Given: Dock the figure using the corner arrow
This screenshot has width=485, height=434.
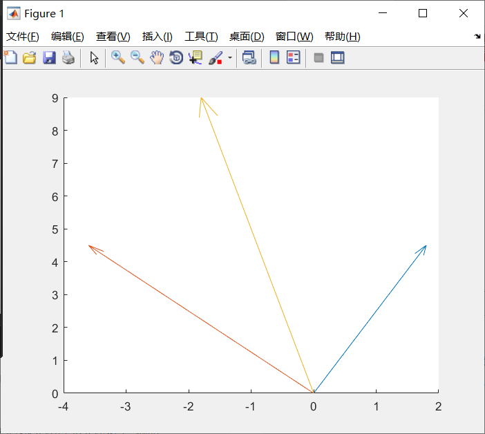Looking at the screenshot, I should (477, 37).
